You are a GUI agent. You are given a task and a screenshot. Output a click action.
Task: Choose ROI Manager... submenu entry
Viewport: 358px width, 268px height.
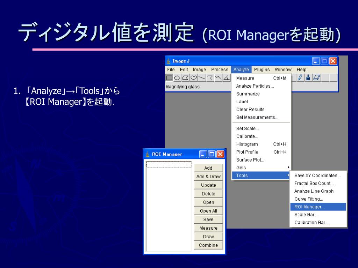[x=318, y=207]
